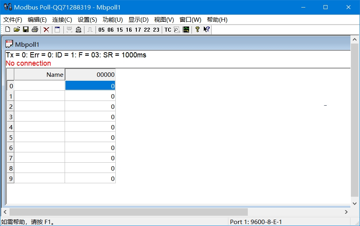The image size is (360, 226).
Task: Select the value cell in row 1
Action: [90, 96]
